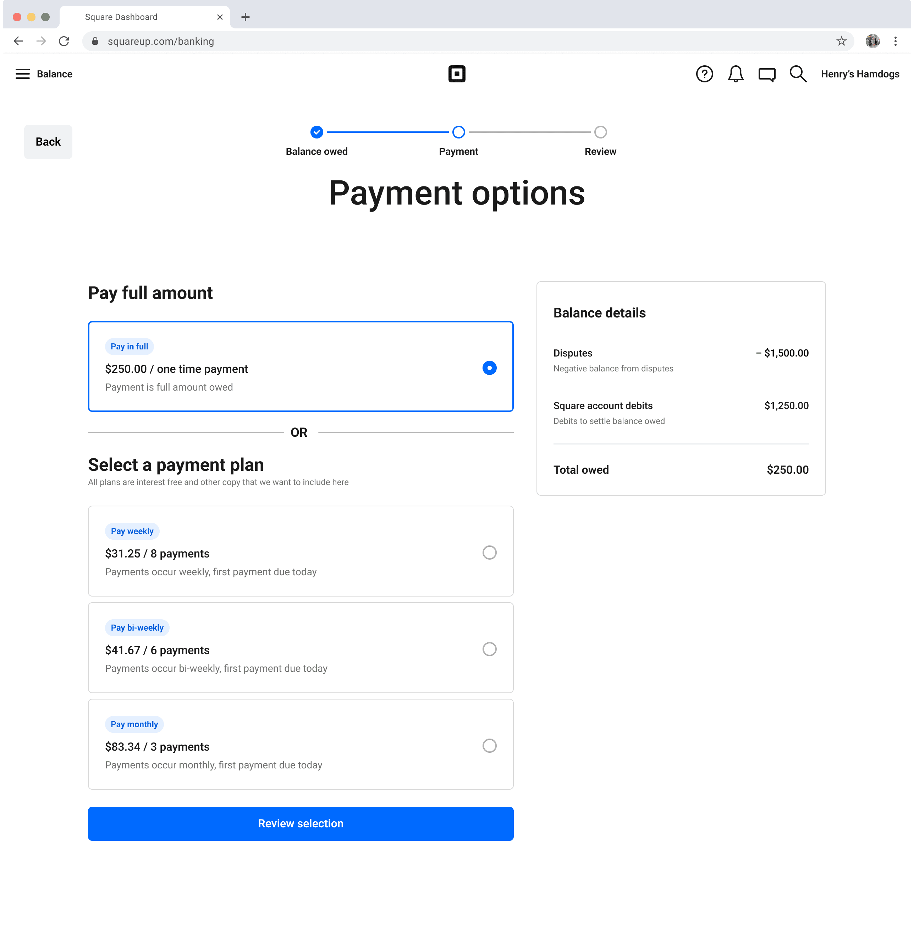This screenshot has width=914, height=936.
Task: Bookmark page with the star icon
Action: (x=841, y=41)
